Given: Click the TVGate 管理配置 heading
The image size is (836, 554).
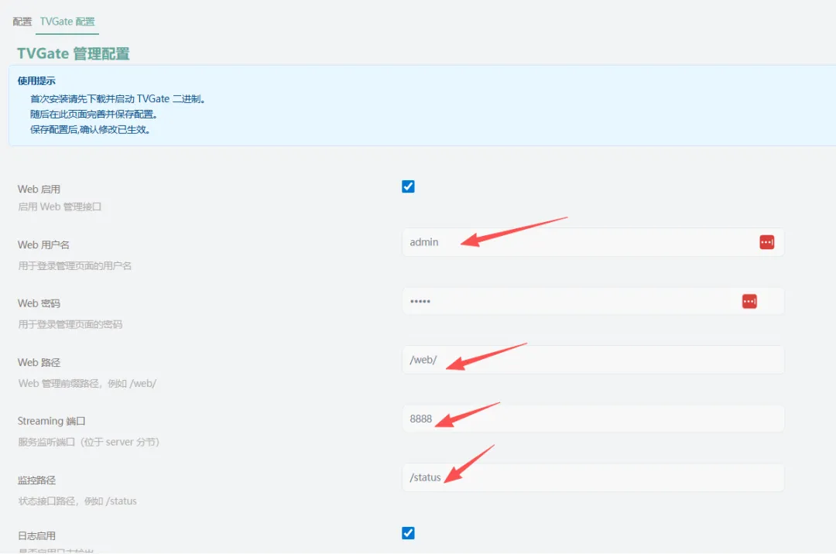Looking at the screenshot, I should 74,54.
